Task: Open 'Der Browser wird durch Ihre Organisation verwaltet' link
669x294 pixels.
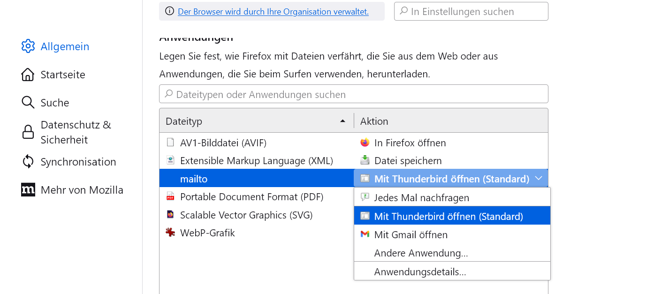Action: 273,12
